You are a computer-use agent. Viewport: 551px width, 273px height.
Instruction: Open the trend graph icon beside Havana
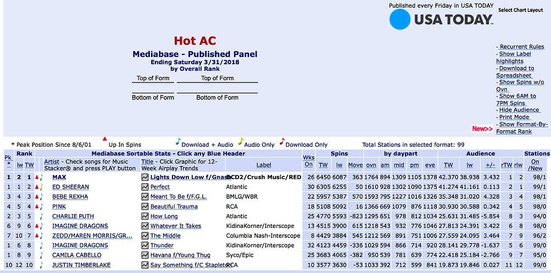(145, 255)
